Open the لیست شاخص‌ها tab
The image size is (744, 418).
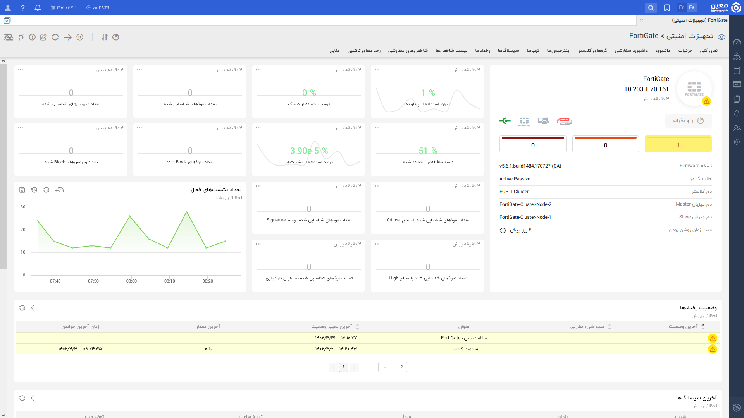click(x=451, y=51)
